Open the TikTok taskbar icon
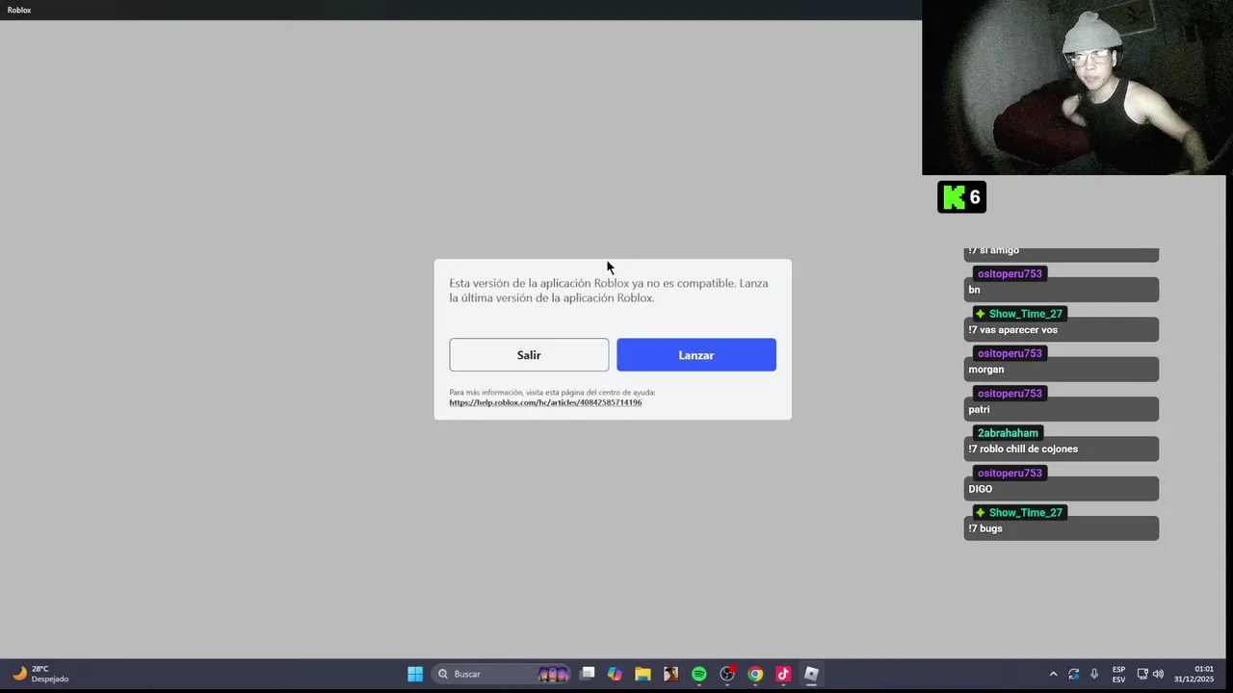Screen dimensions: 1233x693 (783, 674)
